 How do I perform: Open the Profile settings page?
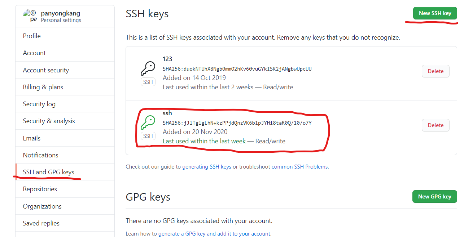[32, 36]
